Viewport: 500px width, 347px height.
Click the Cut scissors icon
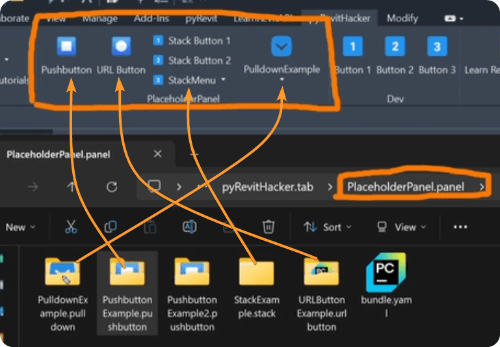point(71,227)
